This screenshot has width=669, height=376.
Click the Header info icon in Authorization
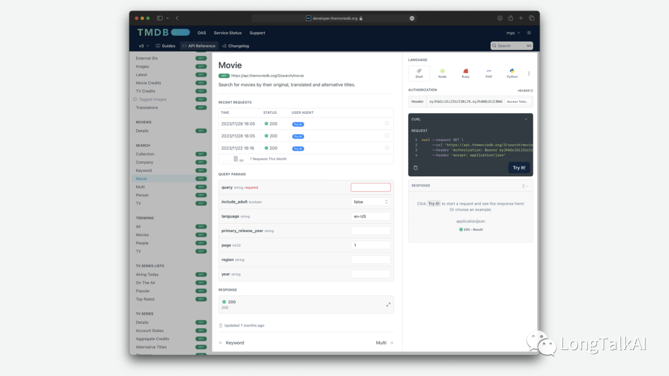531,91
